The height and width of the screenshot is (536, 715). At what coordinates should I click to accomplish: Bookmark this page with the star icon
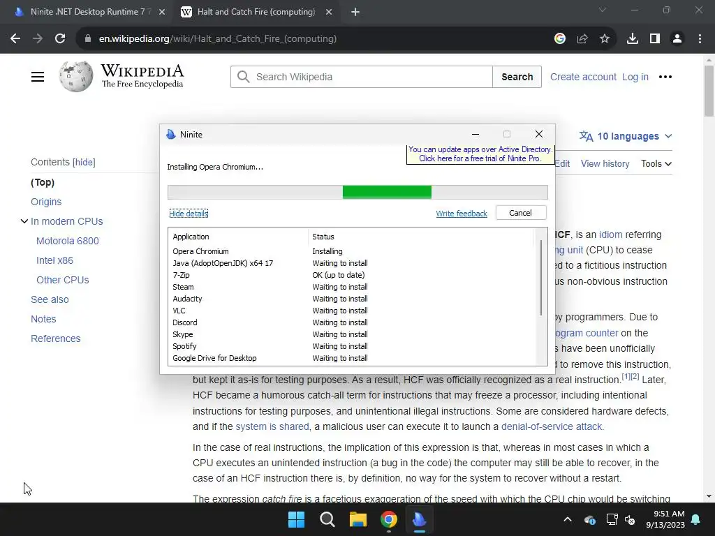point(605,39)
